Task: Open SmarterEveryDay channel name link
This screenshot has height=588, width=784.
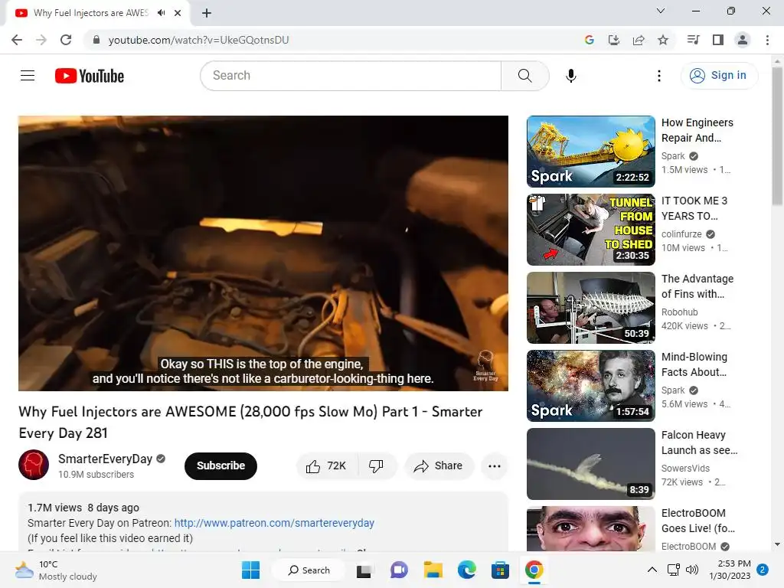Action: coord(105,459)
